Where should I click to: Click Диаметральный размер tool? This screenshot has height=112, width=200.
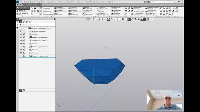(152, 8)
